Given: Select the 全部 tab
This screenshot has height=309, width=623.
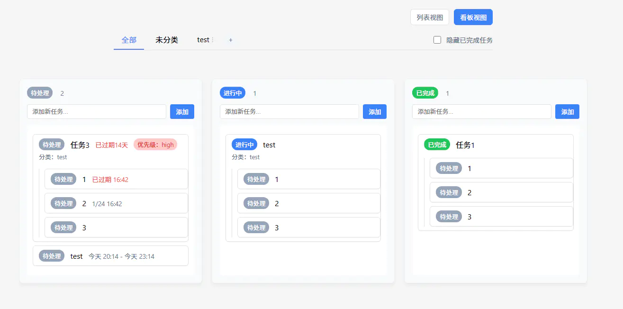Looking at the screenshot, I should click(129, 40).
